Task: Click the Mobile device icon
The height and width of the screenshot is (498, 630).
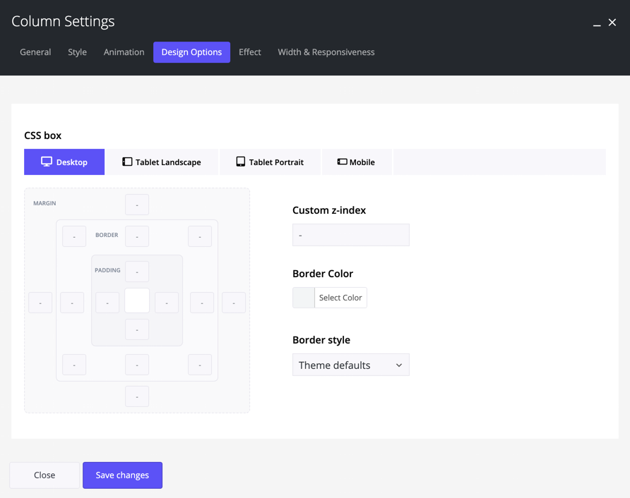Action: [342, 162]
